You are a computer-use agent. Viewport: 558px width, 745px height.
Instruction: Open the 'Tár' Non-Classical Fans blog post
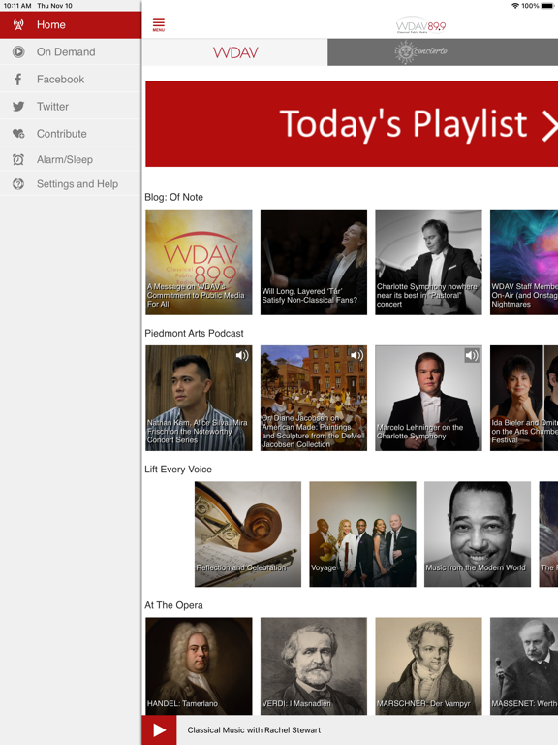(314, 262)
